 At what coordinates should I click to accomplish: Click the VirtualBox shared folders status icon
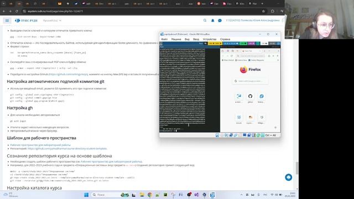click(240, 135)
